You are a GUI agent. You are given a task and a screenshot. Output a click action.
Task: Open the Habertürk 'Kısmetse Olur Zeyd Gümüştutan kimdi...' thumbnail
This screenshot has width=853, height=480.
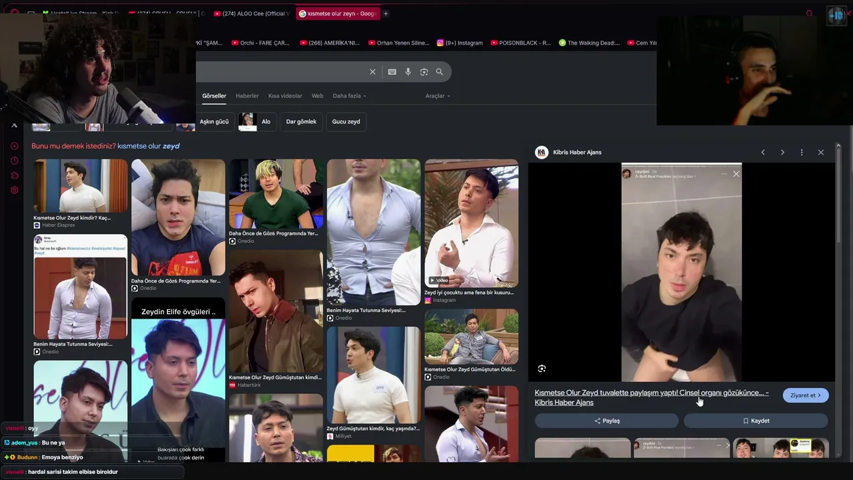[276, 311]
